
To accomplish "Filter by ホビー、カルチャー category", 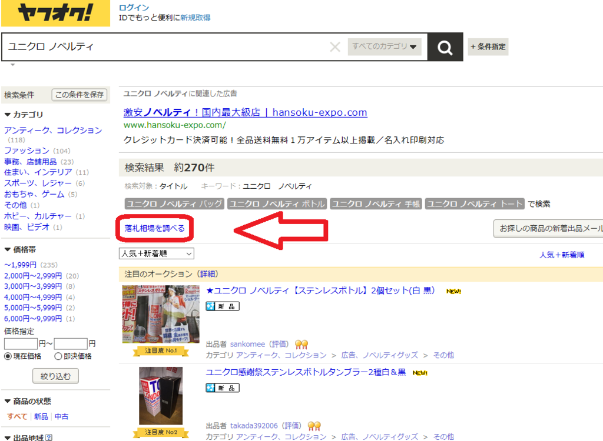I will tap(38, 216).
